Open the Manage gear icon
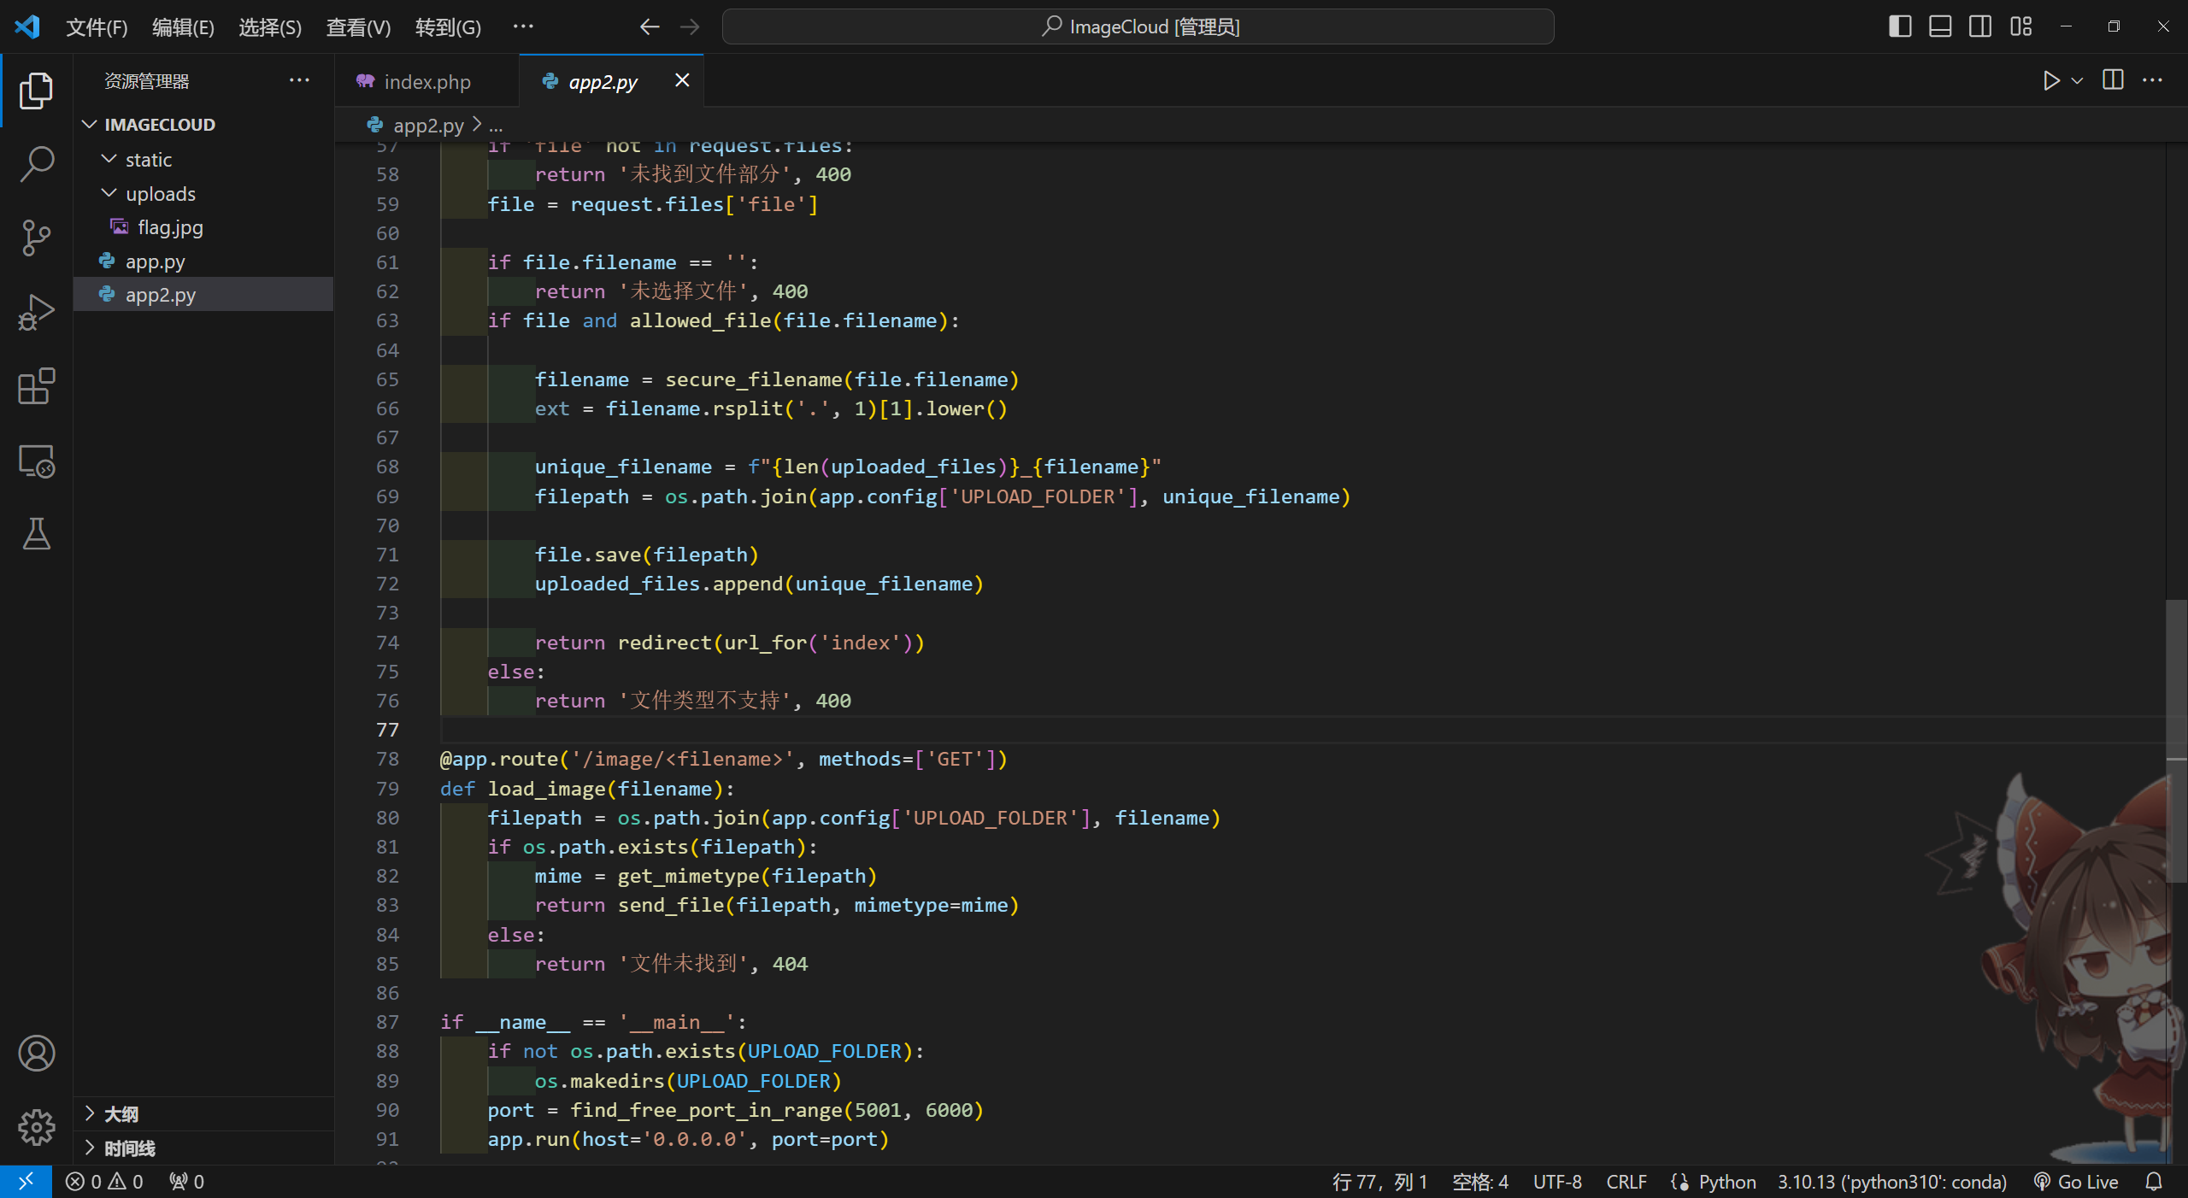This screenshot has width=2188, height=1198. tap(36, 1127)
